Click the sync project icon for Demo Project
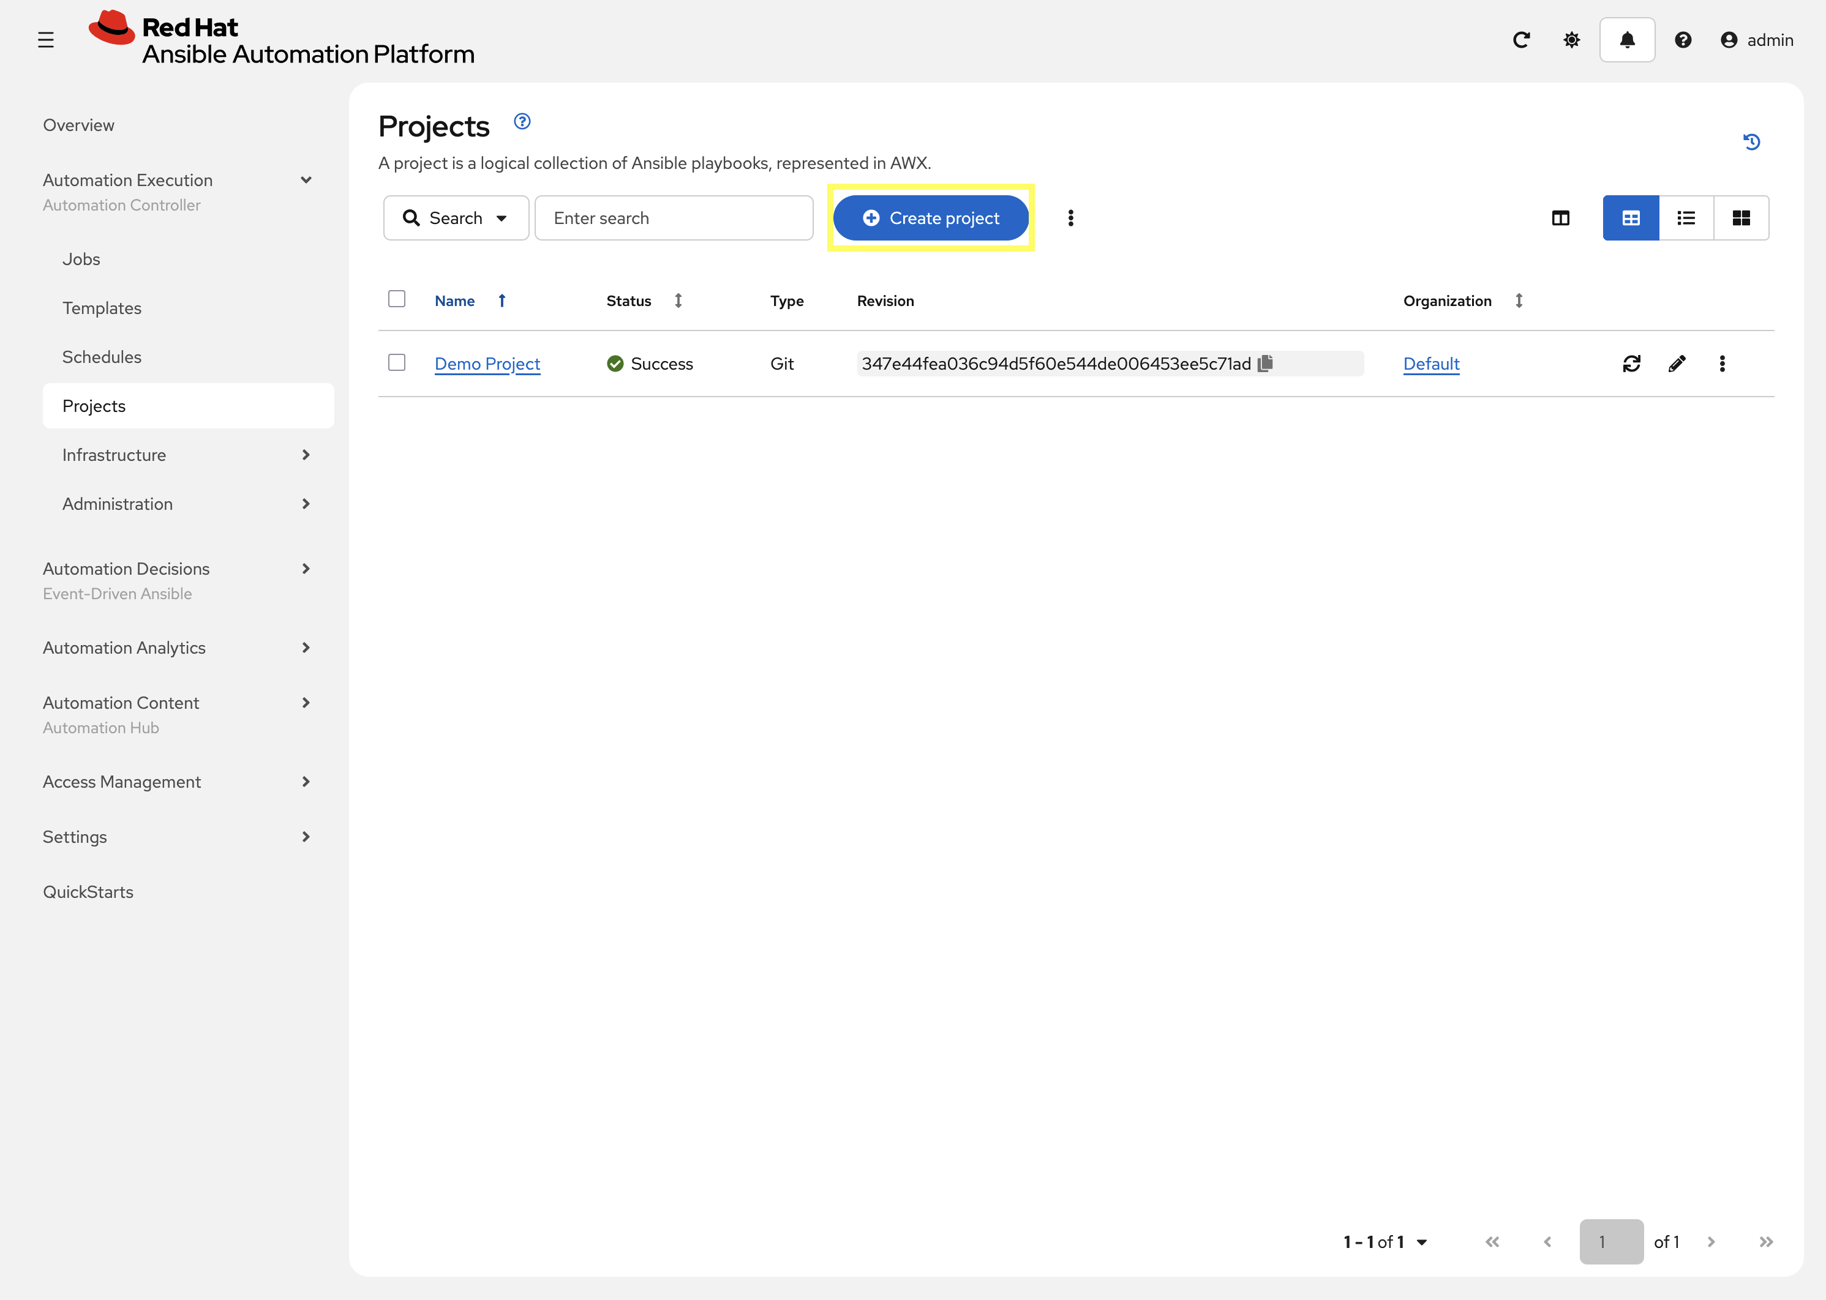 click(1631, 364)
